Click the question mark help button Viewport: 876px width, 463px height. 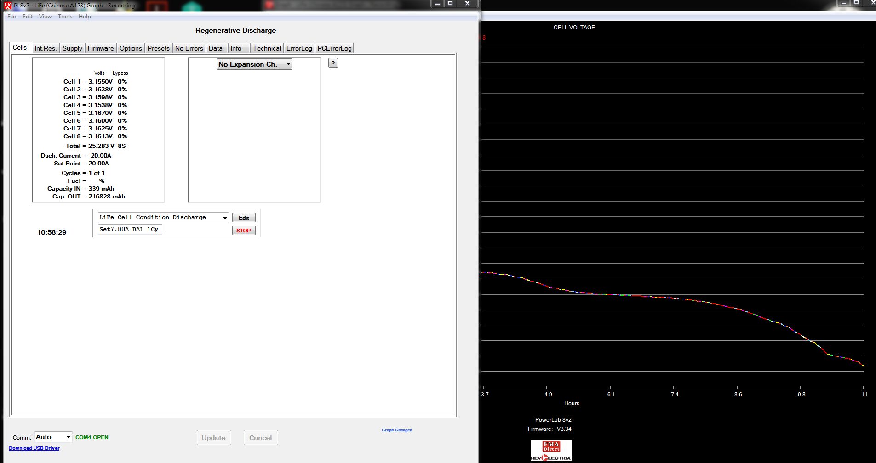(333, 63)
